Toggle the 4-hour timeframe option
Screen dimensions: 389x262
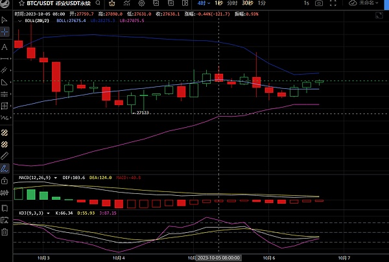[x=198, y=4]
